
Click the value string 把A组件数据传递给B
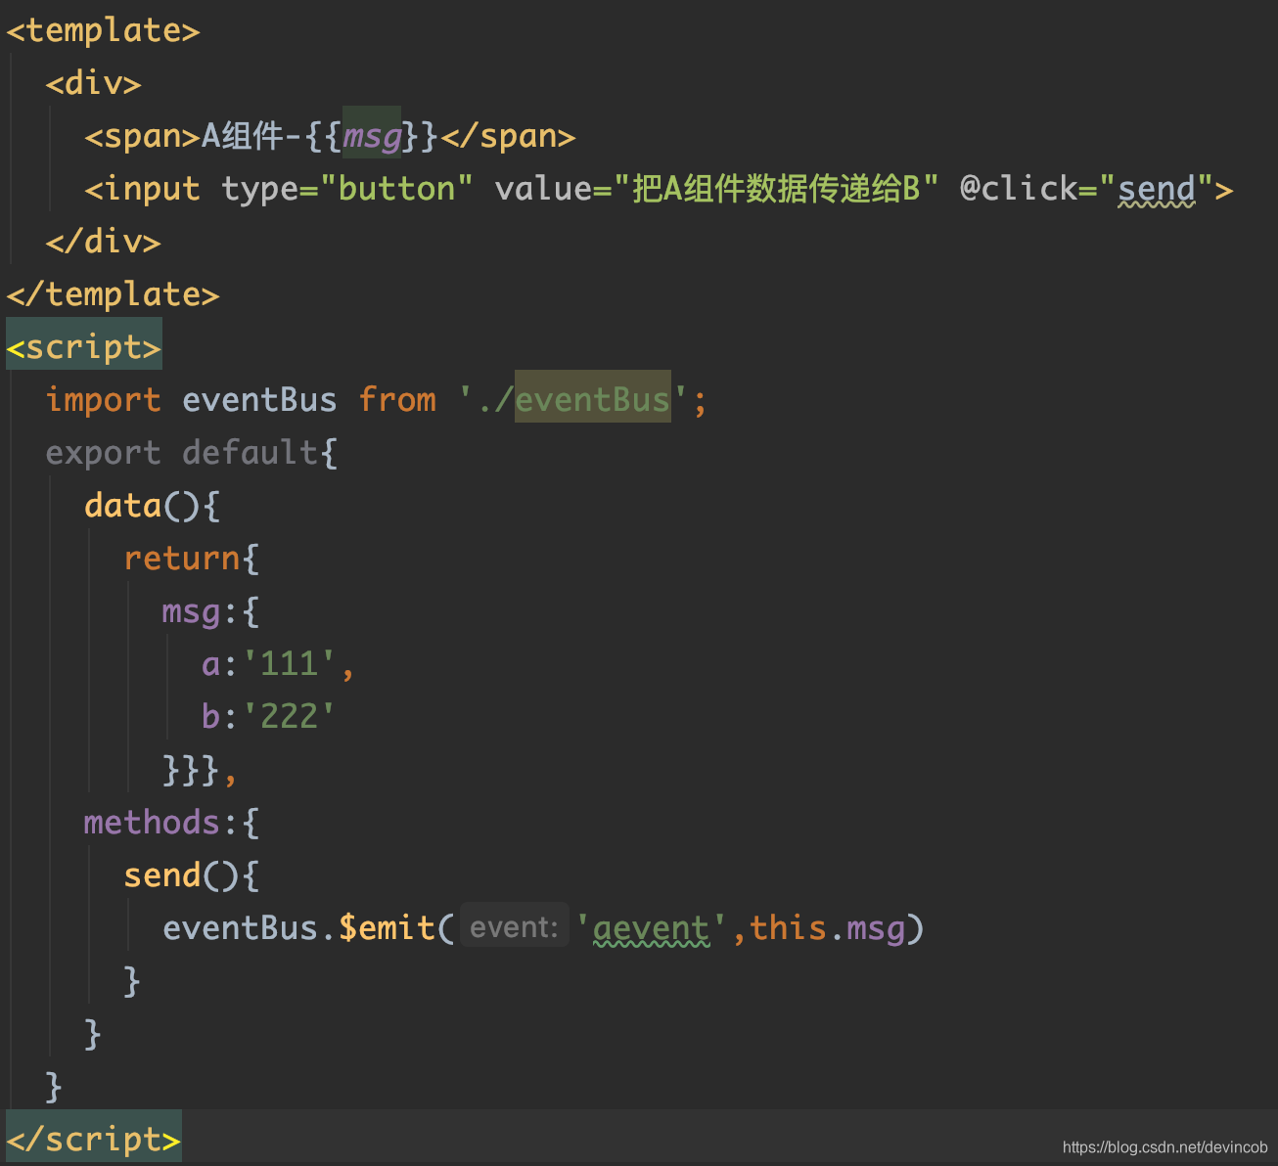(x=776, y=189)
